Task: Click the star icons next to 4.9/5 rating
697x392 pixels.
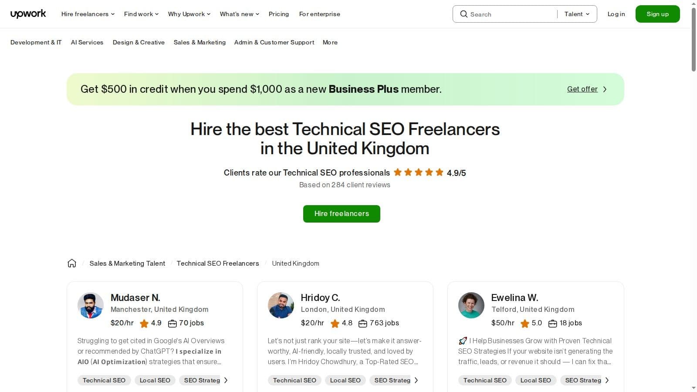Action: tap(418, 172)
